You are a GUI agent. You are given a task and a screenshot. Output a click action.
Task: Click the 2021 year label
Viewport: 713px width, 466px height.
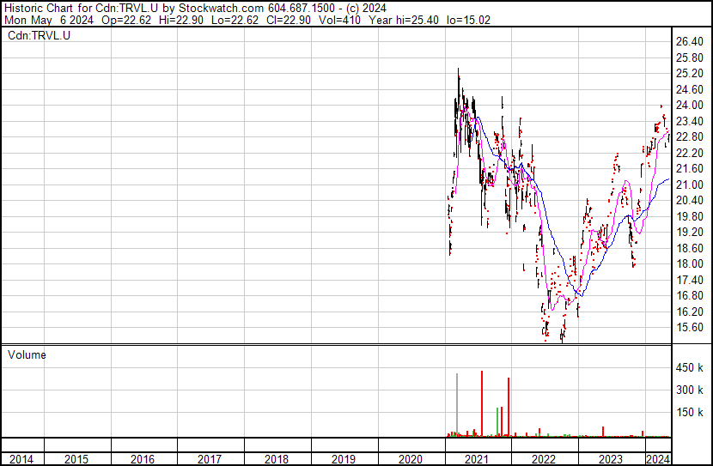tap(477, 459)
